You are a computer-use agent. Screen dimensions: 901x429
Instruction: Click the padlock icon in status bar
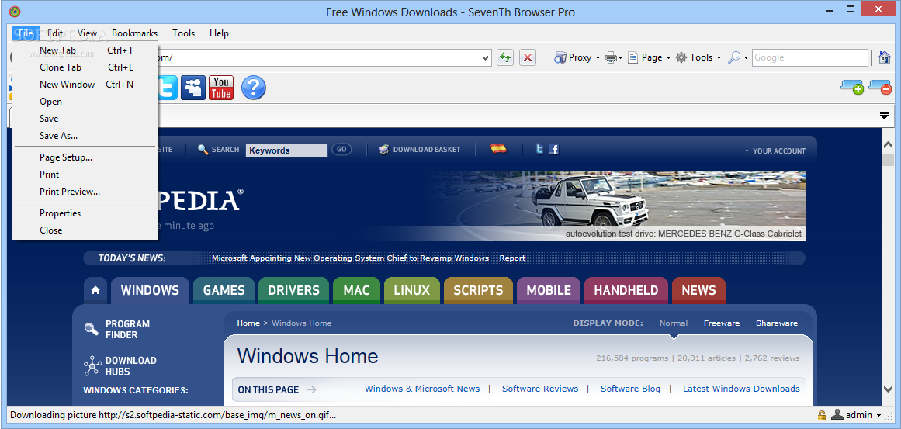click(x=822, y=415)
